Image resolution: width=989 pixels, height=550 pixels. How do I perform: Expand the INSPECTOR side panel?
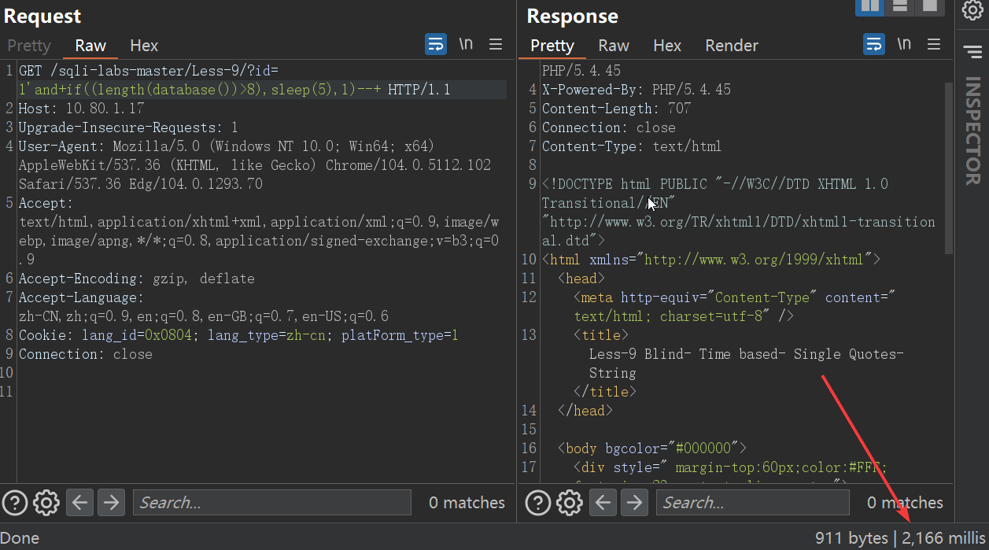tap(972, 131)
